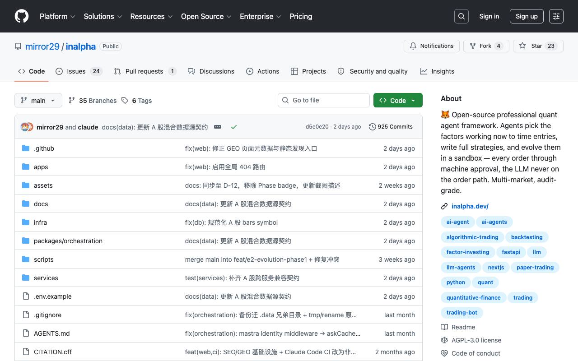Expand the green Code dropdown button
This screenshot has width=578, height=361.
point(398,100)
